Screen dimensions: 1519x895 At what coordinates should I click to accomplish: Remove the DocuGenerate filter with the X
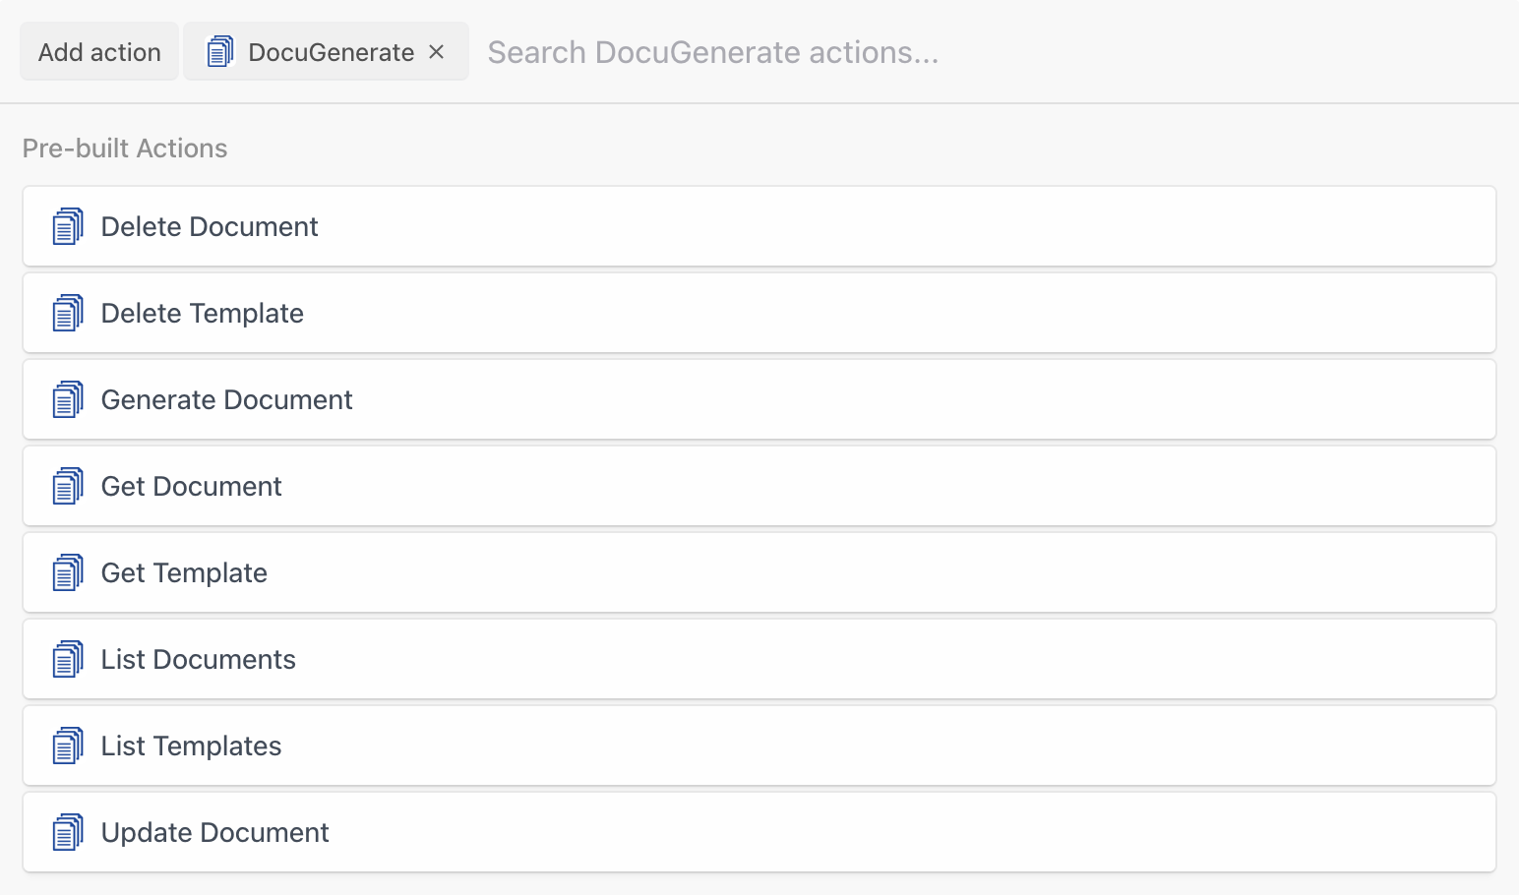(437, 52)
